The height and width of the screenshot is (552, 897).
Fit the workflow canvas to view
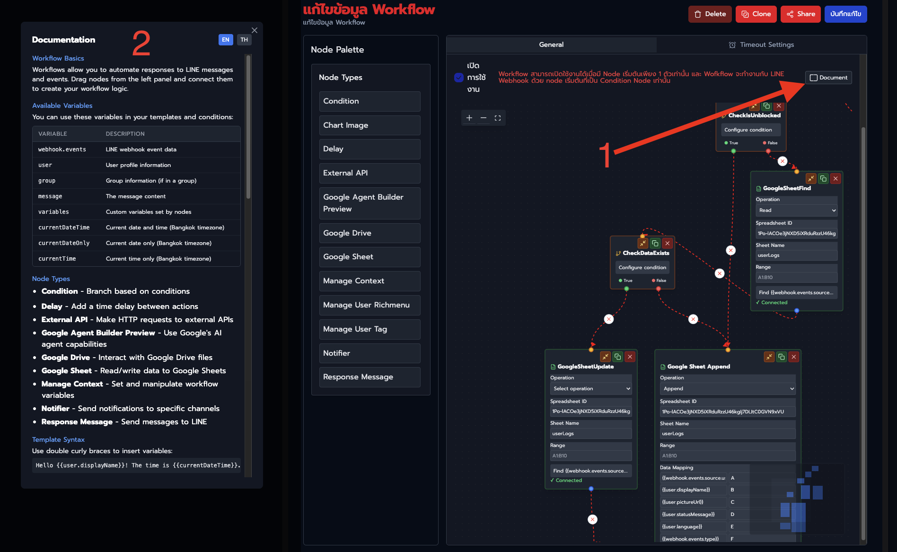tap(497, 118)
